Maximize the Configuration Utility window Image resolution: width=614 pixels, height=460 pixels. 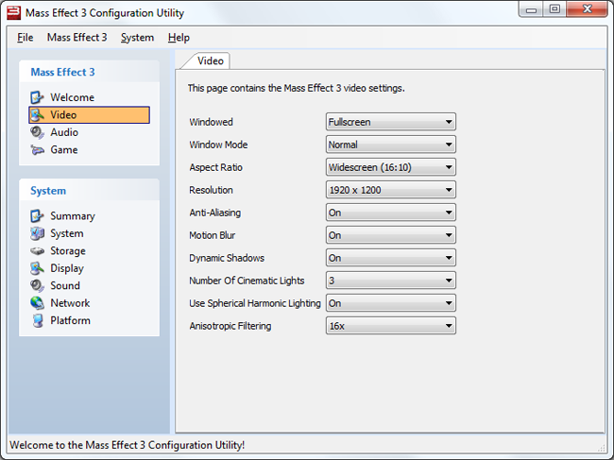tap(554, 9)
